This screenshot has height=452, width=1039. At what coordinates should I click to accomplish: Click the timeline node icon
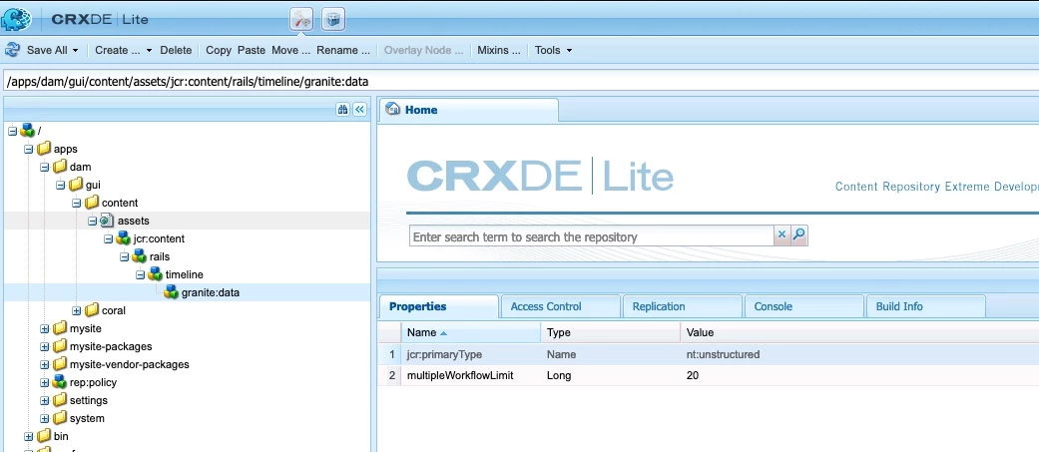155,274
